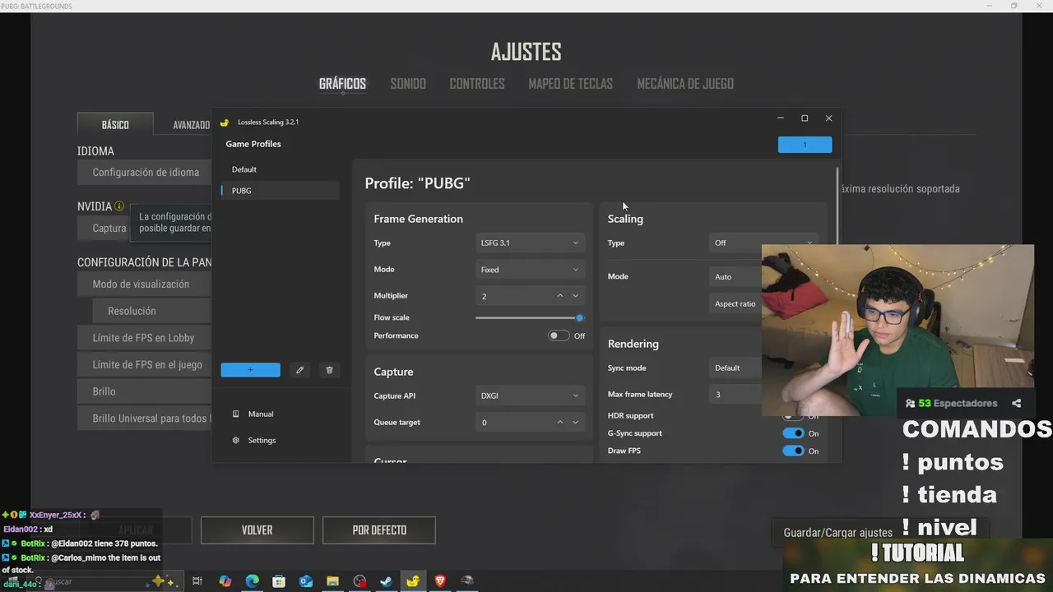Launch Copilot from the taskbar
This screenshot has width=1053, height=592.
click(x=225, y=580)
